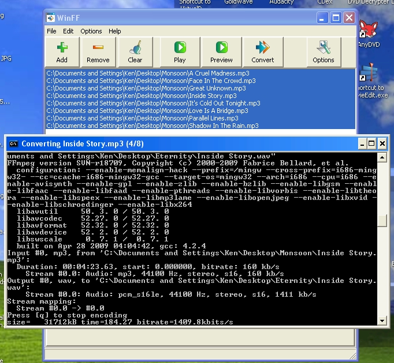Click the console window system menu icon
Viewport: 394px width, 363px height.
pos(13,143)
